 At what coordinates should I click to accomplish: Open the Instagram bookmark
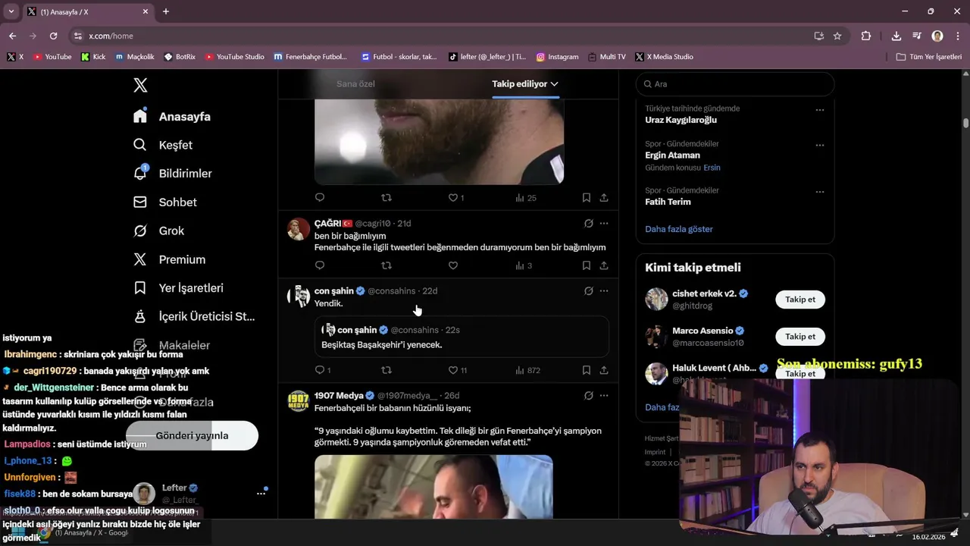pos(557,57)
